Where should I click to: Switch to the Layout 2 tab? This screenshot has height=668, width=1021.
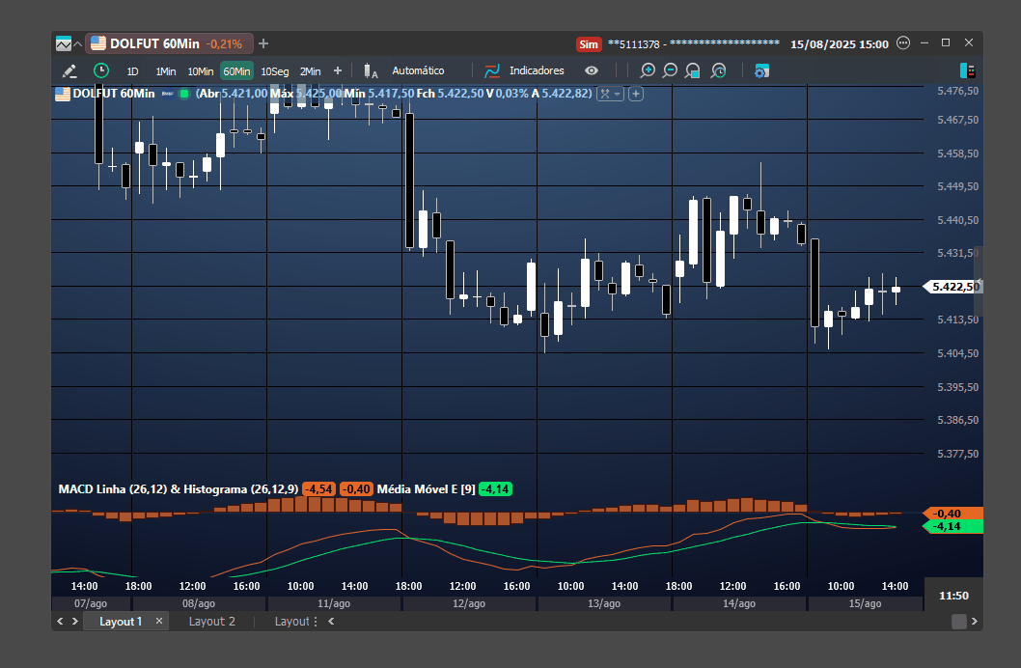point(211,622)
